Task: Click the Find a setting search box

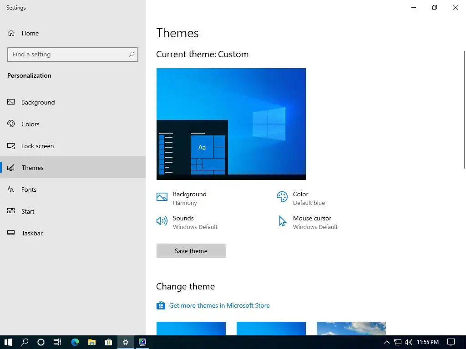Action: pos(73,55)
